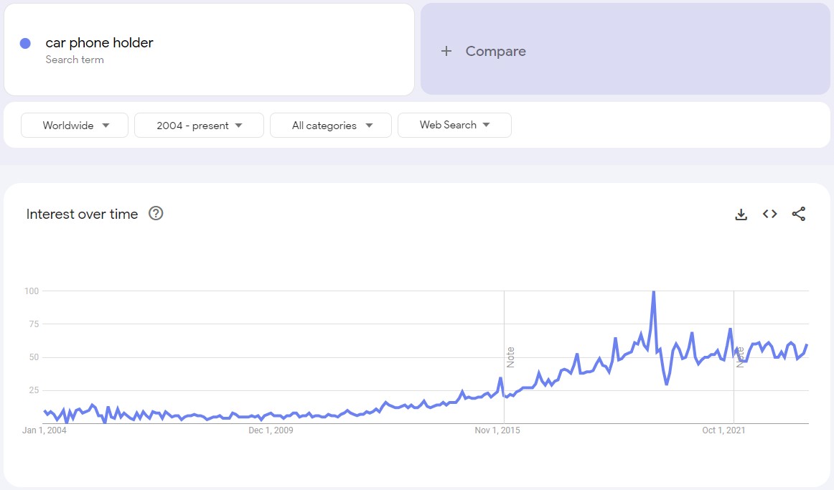The height and width of the screenshot is (490, 834).
Task: Open the Note marker near Nov 1, 2015
Action: click(x=511, y=357)
